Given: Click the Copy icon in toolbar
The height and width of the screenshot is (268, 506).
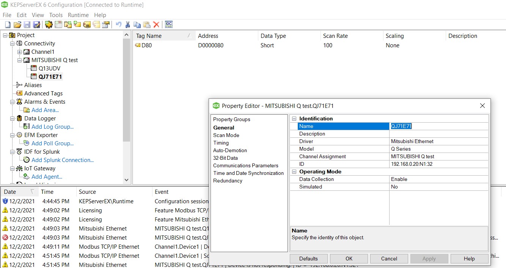Looking at the screenshot, I should coord(137,25).
